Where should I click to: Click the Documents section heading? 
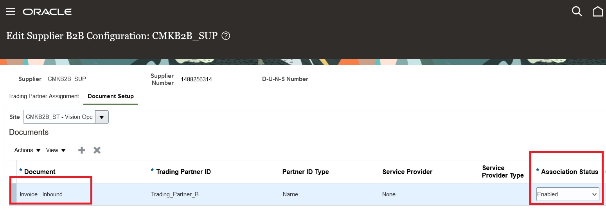[x=29, y=132]
